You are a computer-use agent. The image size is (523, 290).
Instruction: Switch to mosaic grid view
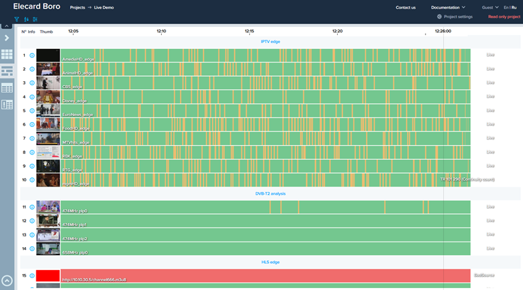[7, 54]
